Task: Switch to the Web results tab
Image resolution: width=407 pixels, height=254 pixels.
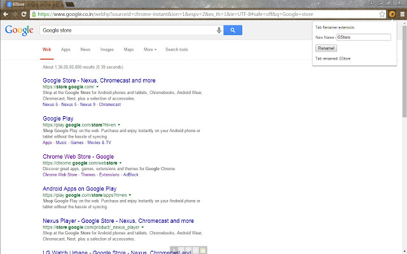Action: [46, 50]
